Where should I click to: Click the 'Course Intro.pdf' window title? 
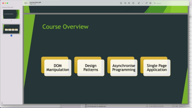(35, 2)
